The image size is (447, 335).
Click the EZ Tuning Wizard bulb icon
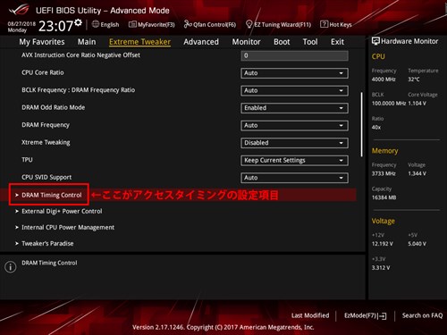pos(249,24)
